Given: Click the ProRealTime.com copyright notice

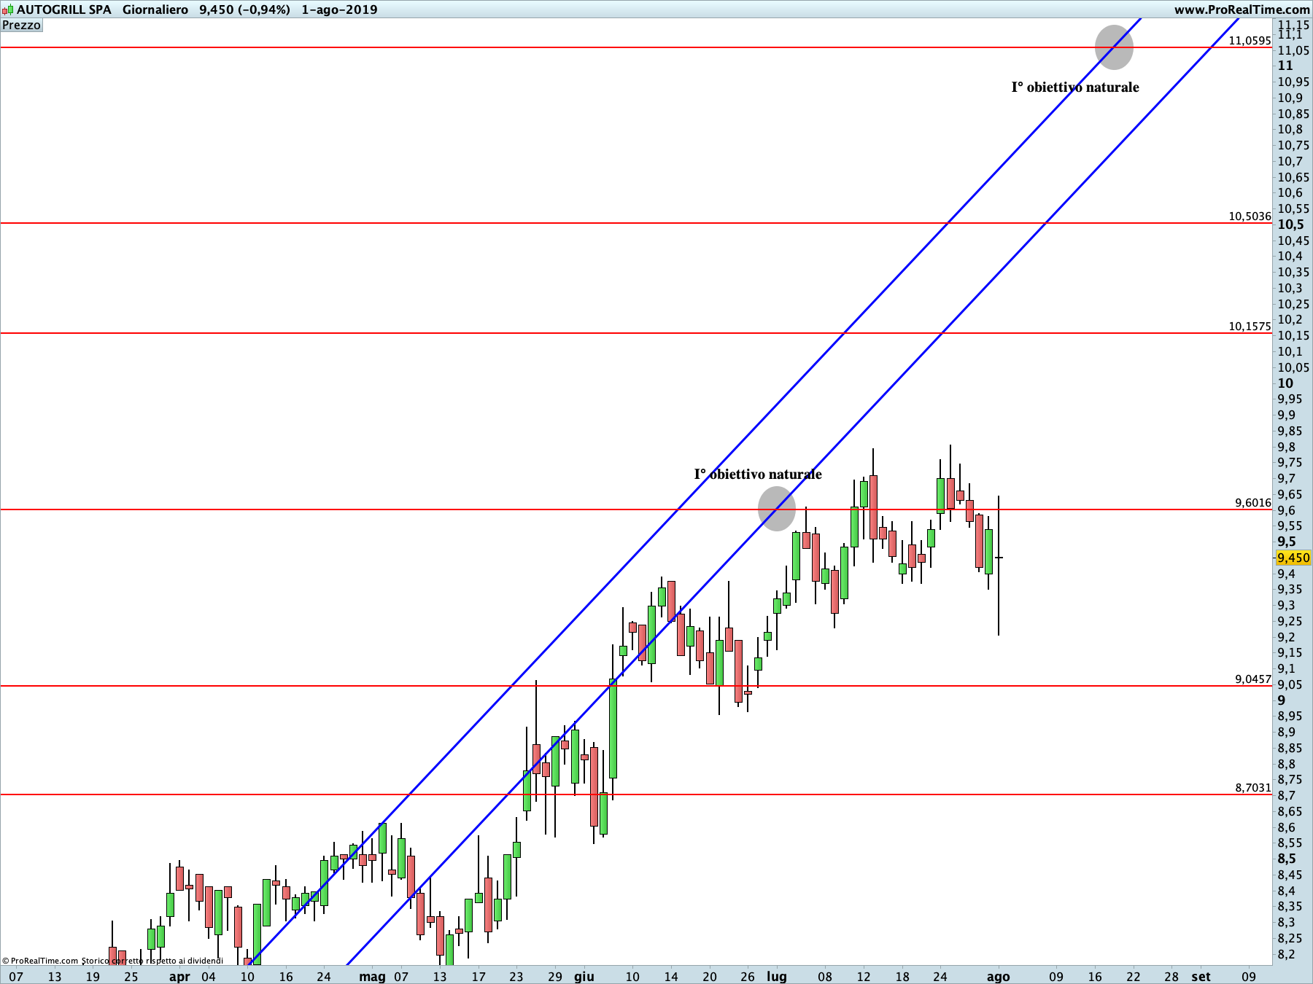Looking at the screenshot, I should click(x=112, y=961).
